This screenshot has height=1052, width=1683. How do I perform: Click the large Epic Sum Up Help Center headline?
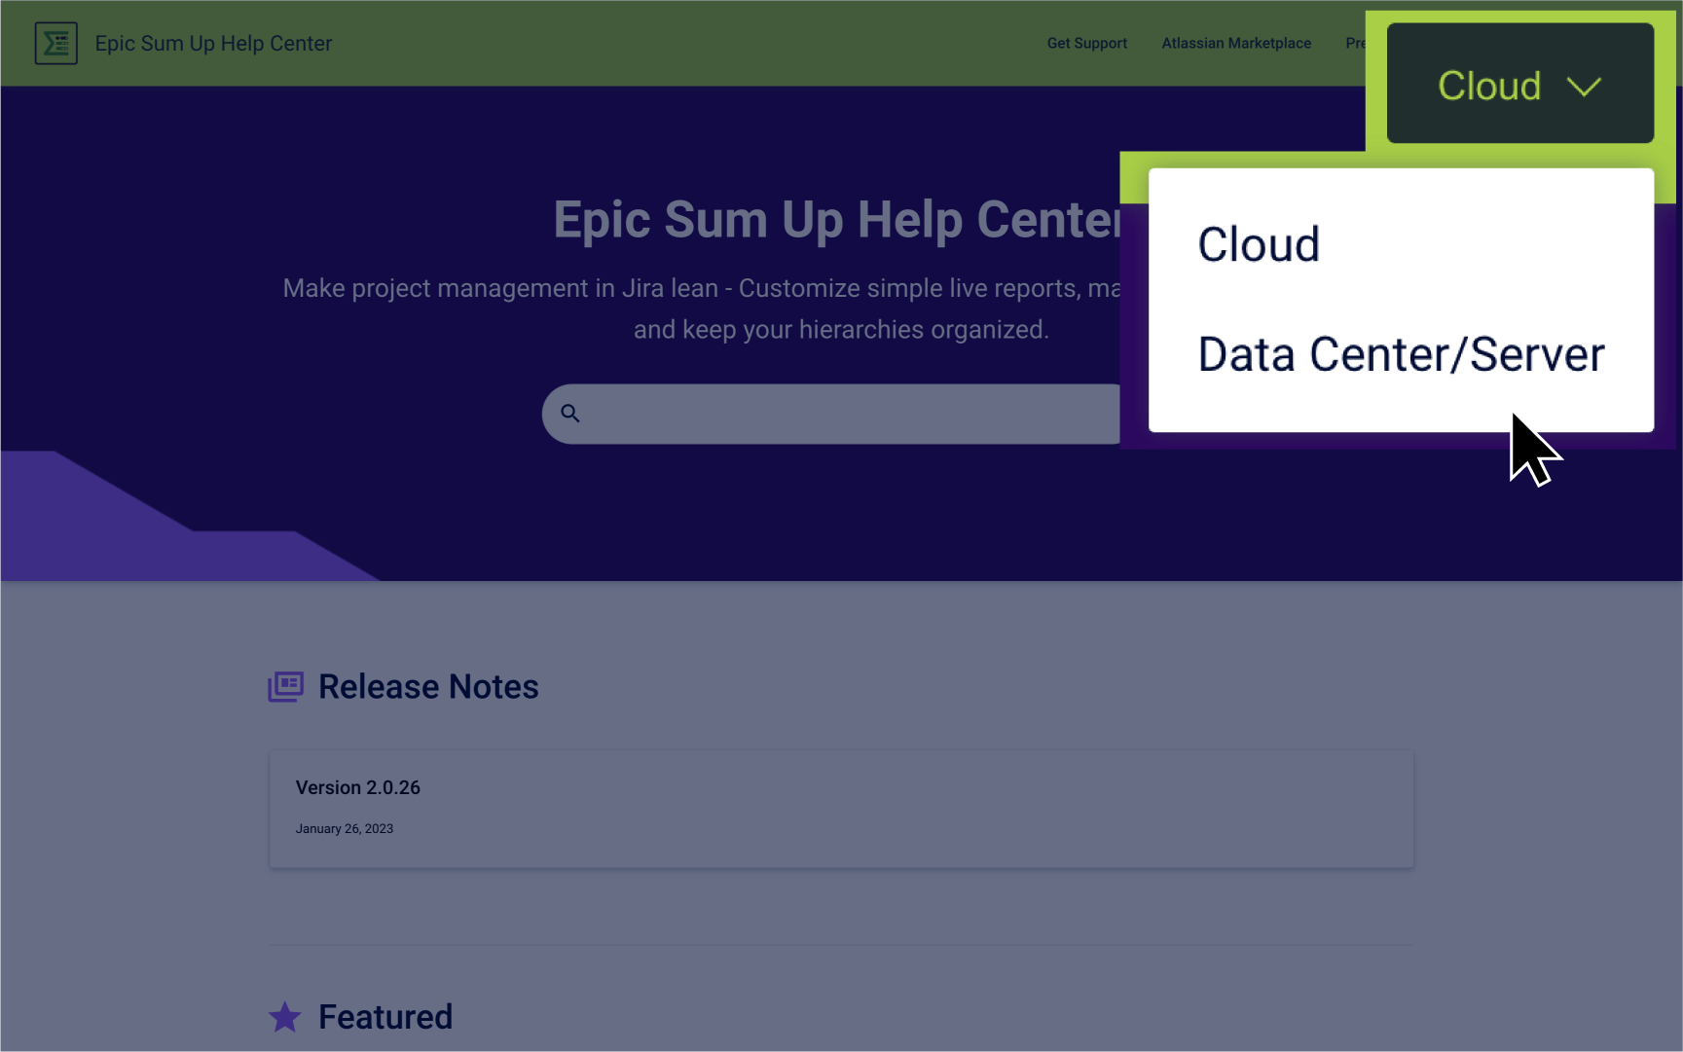[x=837, y=220]
